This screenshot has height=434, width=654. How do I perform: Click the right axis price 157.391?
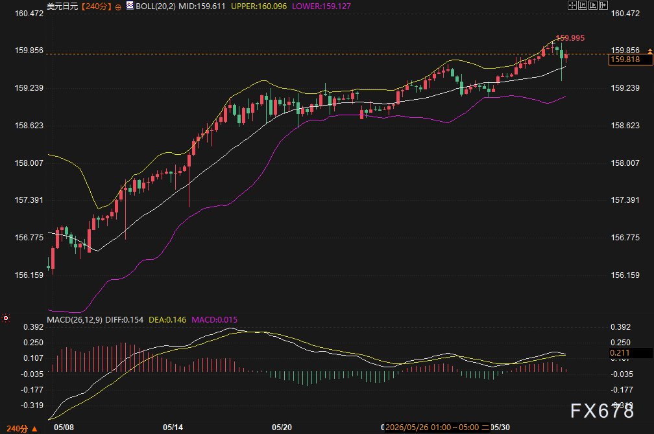[625, 200]
